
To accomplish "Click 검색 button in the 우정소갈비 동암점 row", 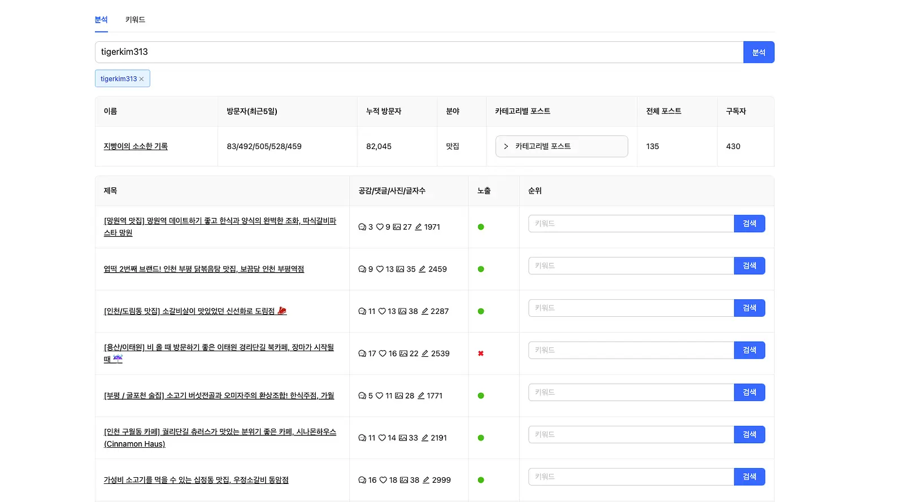I will pos(749,477).
